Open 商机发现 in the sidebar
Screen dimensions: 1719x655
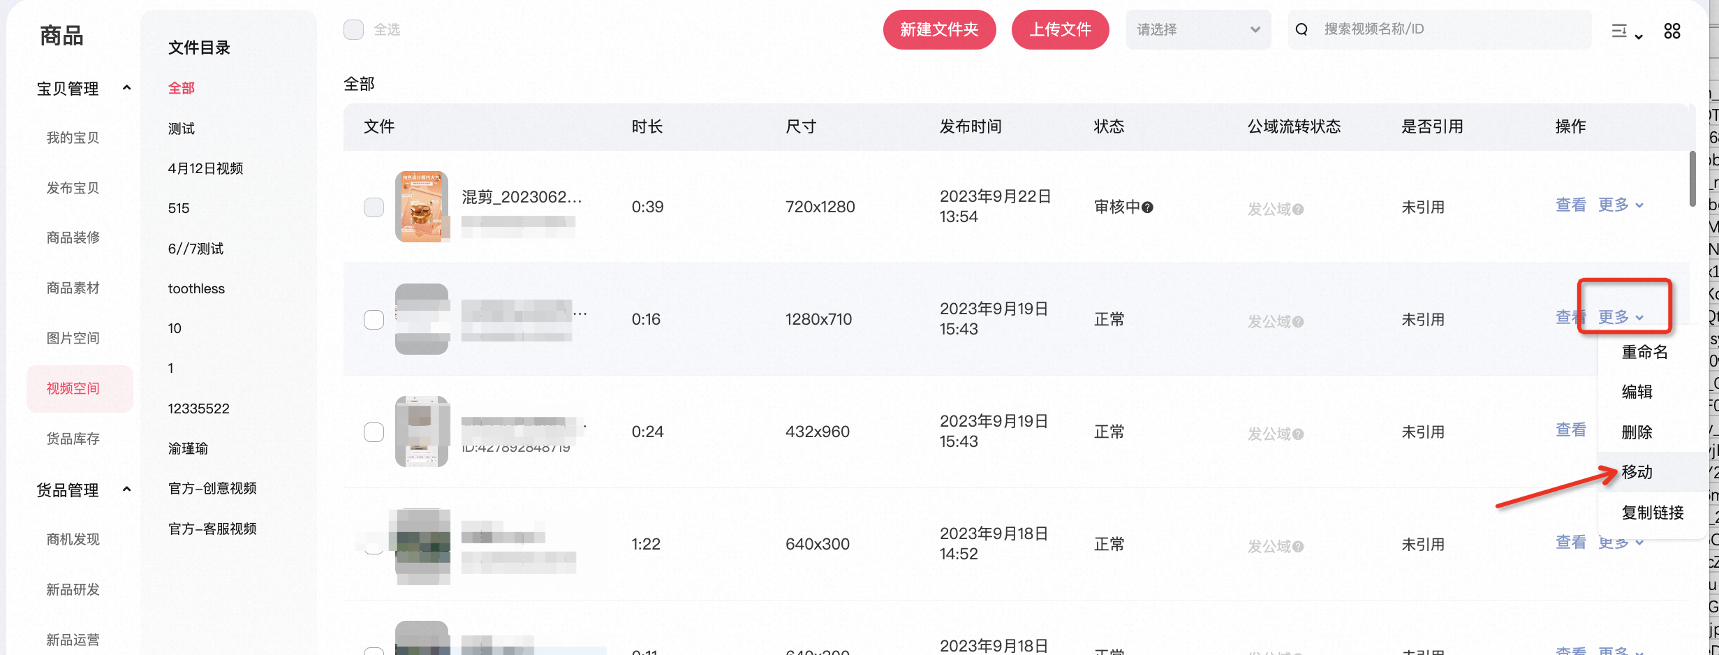click(73, 540)
